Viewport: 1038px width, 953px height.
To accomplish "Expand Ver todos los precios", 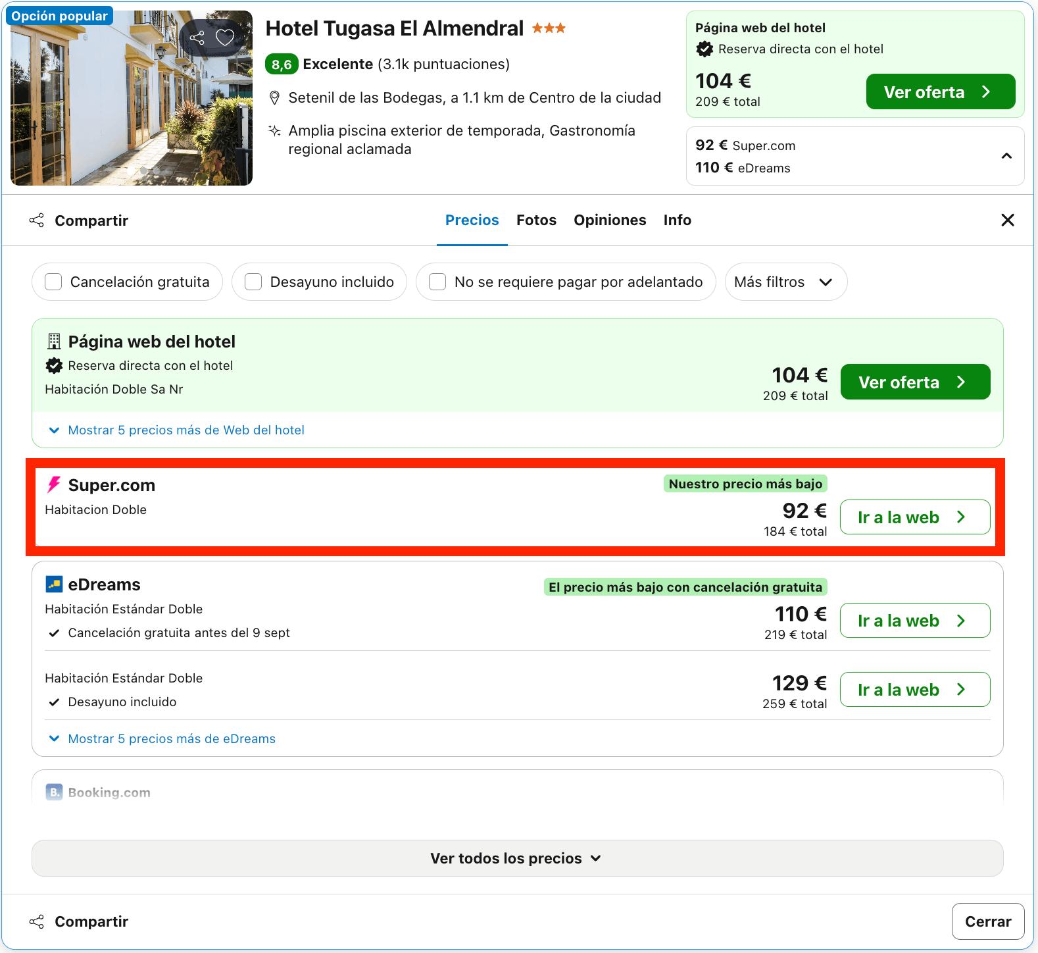I will (x=517, y=858).
